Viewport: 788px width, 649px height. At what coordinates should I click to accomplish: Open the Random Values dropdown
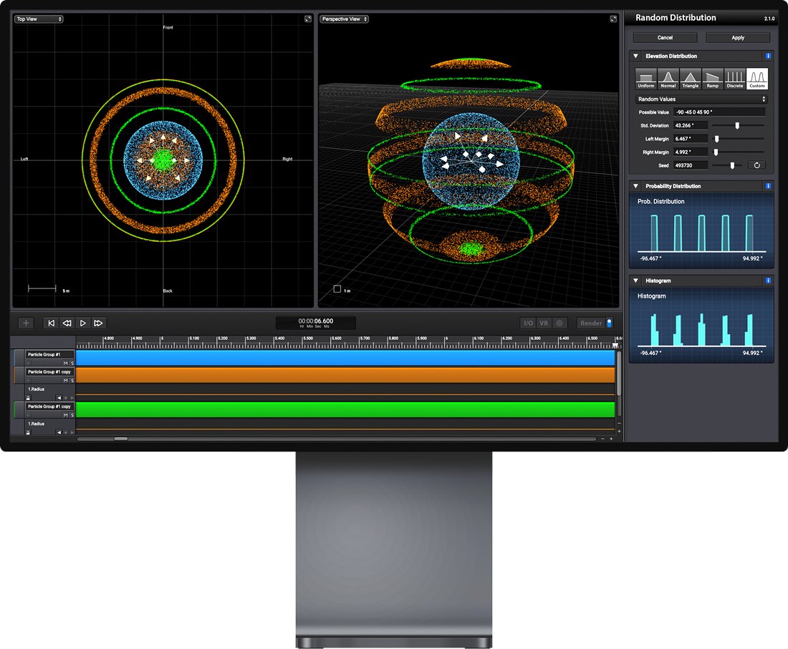(x=701, y=99)
